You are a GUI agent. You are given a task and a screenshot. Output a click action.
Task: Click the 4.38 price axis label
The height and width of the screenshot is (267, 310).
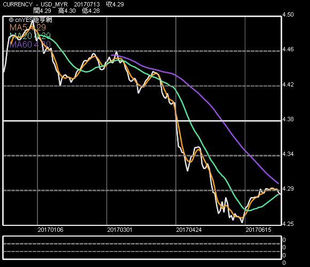tap(288, 119)
